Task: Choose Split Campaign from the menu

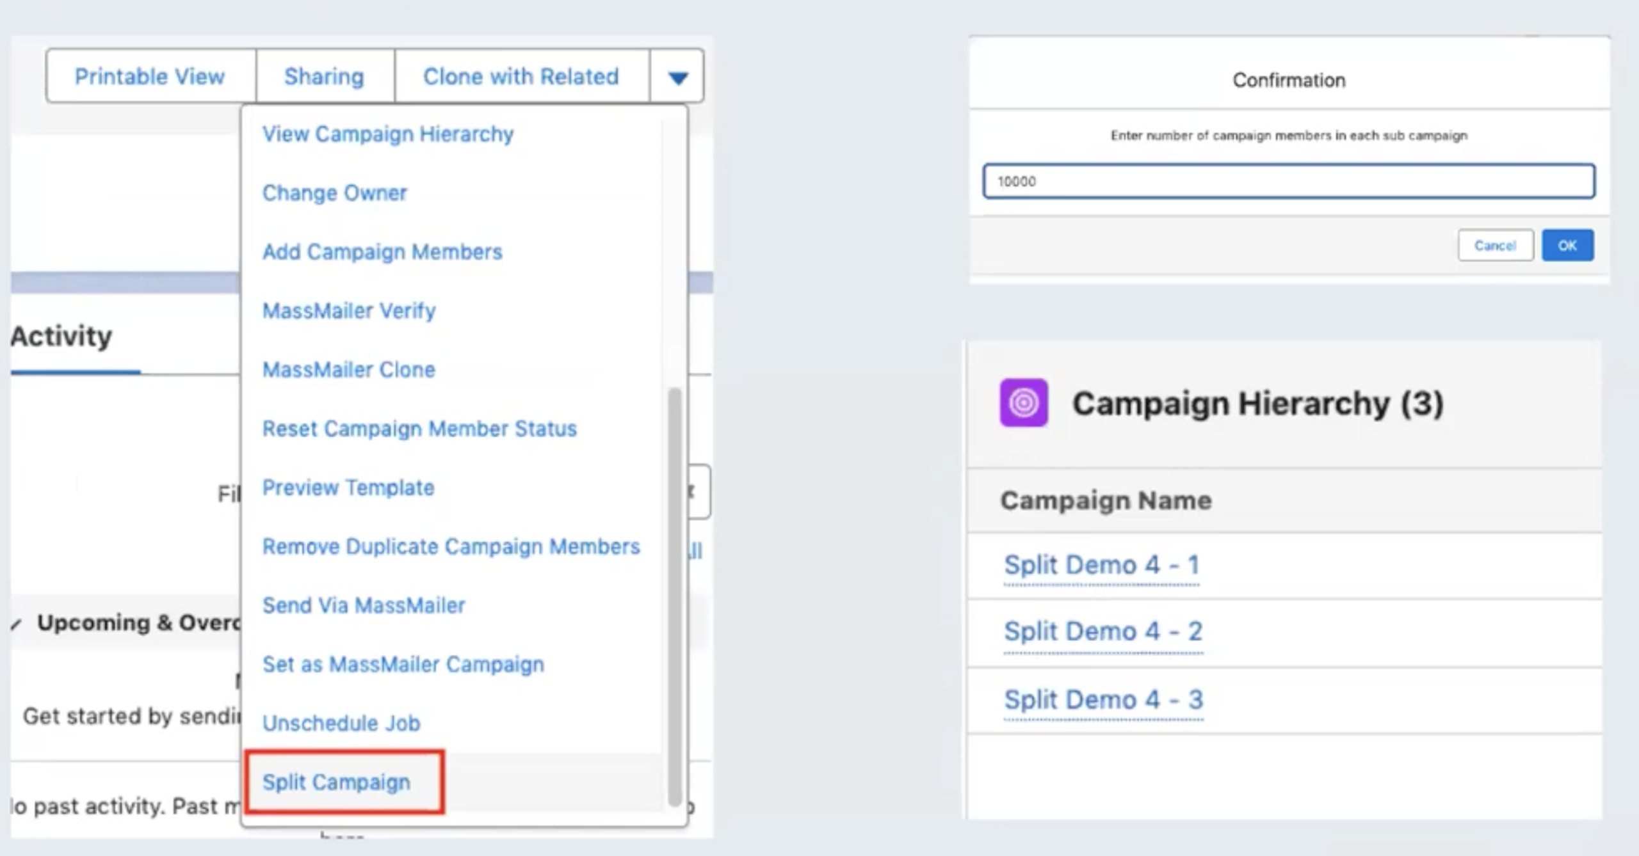Action: (x=337, y=782)
